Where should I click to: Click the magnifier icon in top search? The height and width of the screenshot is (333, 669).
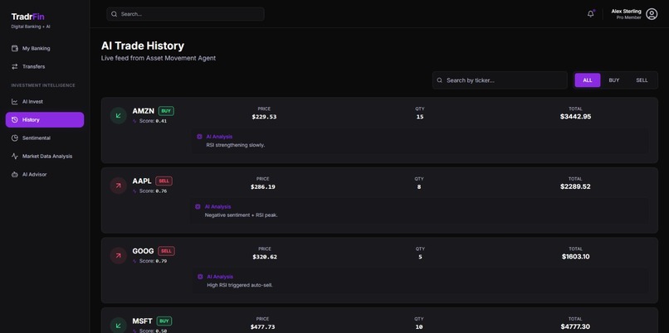(114, 14)
